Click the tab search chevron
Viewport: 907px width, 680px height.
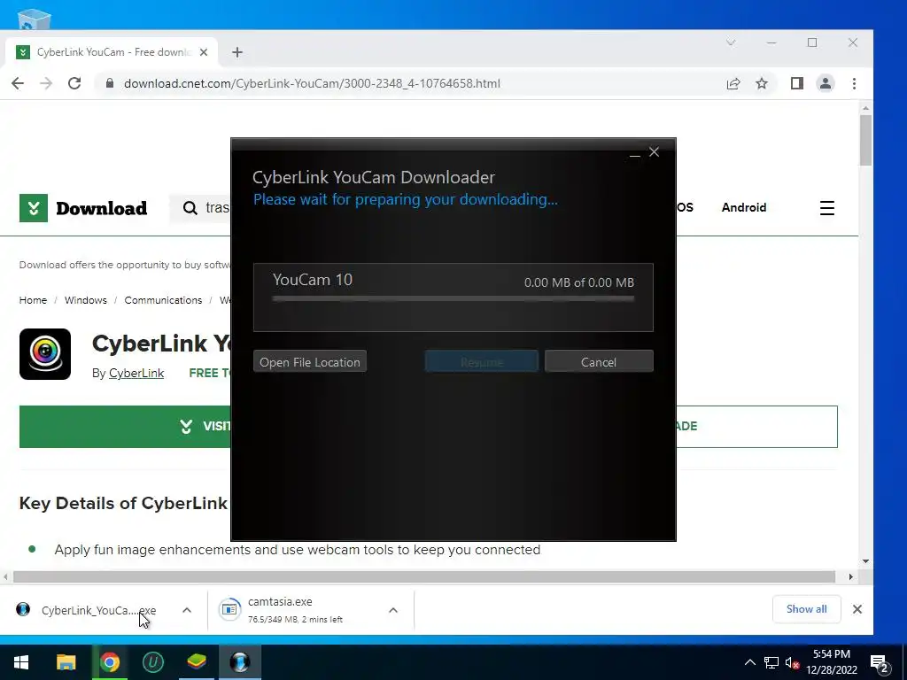click(x=731, y=42)
